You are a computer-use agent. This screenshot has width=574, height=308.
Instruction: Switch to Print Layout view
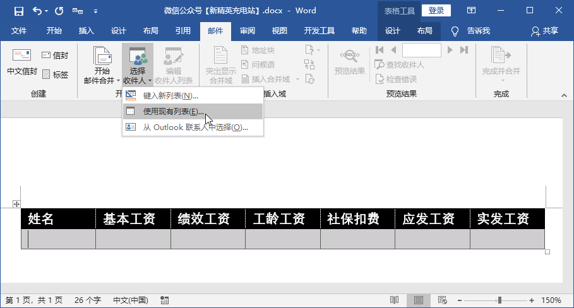(419, 300)
